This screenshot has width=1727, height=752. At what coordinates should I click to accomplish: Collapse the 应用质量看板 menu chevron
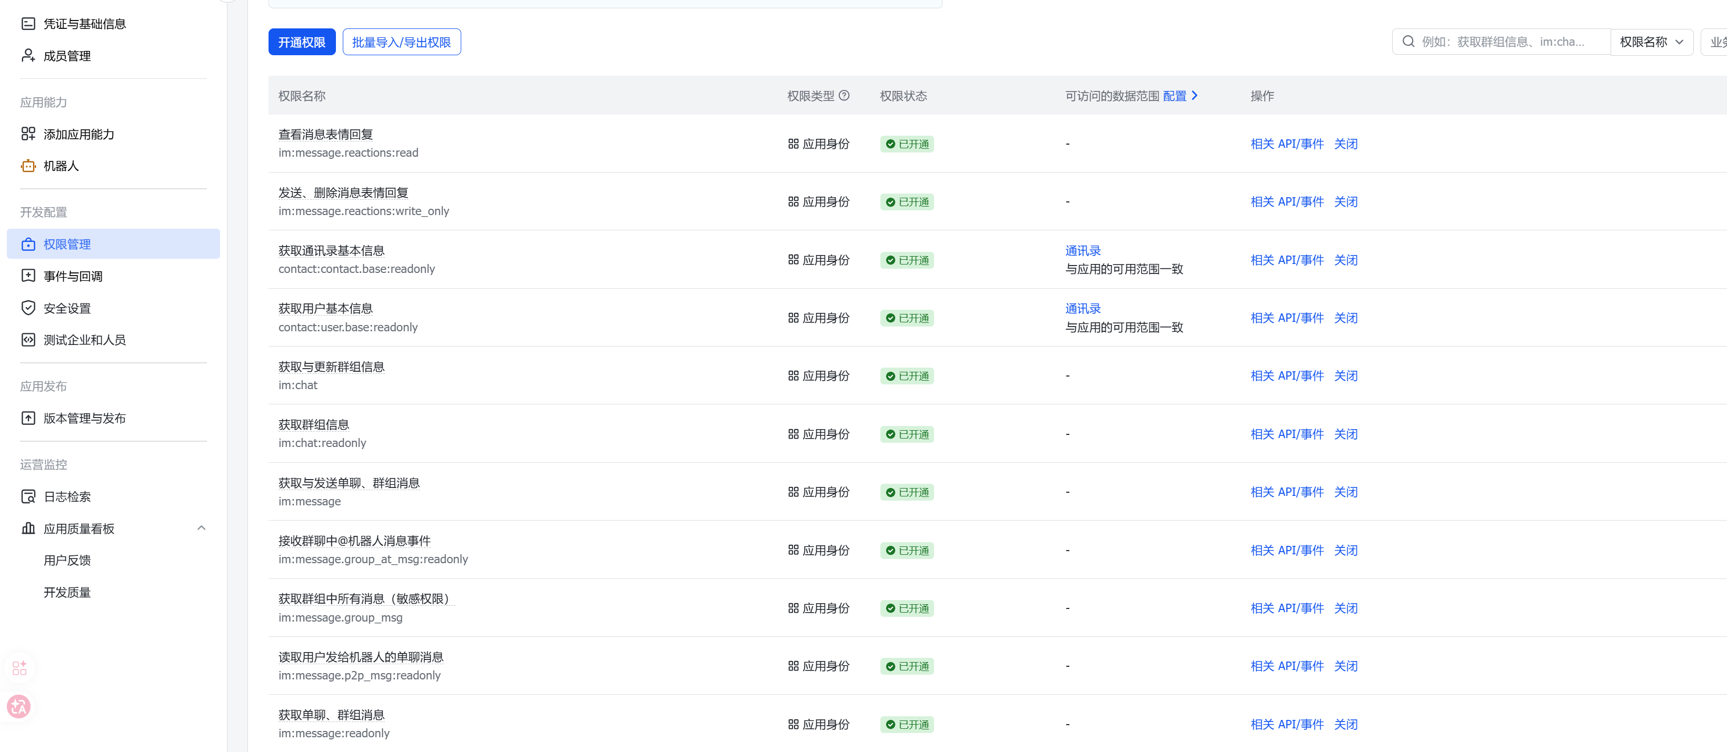tap(201, 529)
